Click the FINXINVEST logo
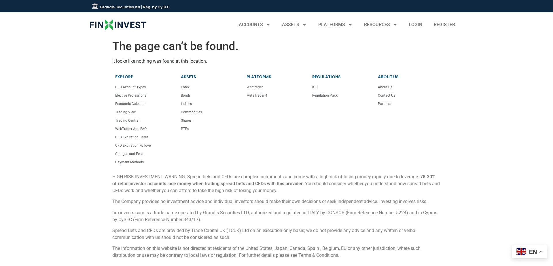The height and width of the screenshot is (266, 553). coord(118,25)
